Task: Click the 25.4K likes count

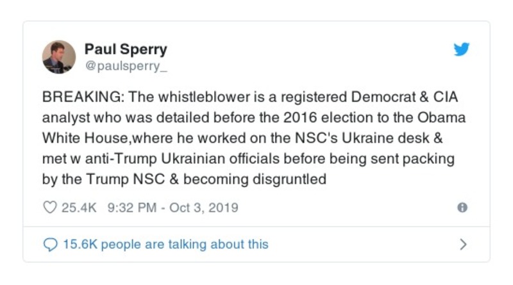Action: pos(75,208)
